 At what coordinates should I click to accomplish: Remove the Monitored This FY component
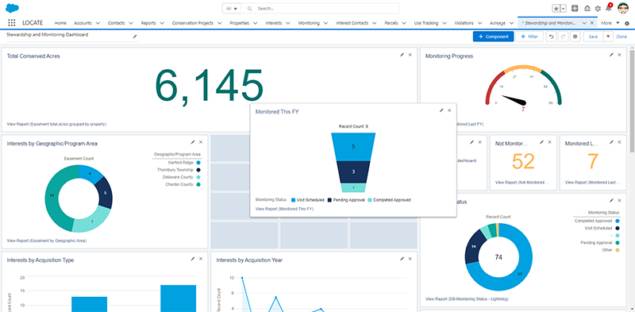(449, 110)
